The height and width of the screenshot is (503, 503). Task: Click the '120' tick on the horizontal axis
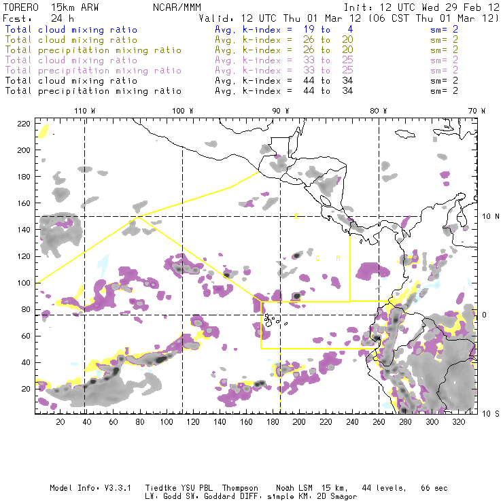point(193,422)
